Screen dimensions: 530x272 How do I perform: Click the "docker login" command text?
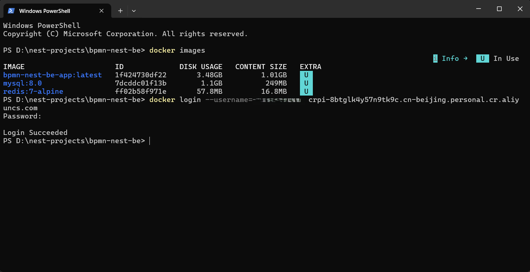[x=175, y=99]
